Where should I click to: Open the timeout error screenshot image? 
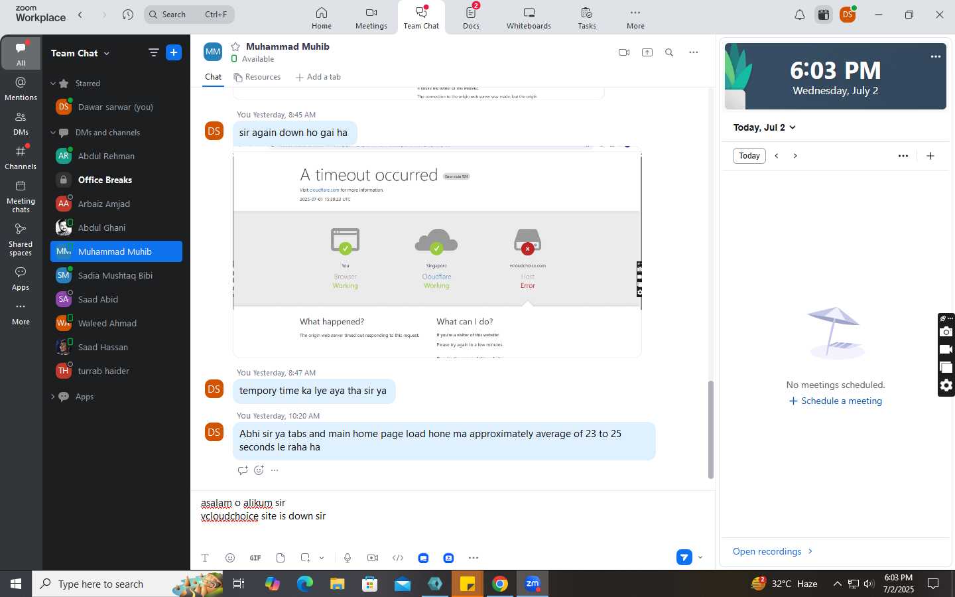coord(437,252)
